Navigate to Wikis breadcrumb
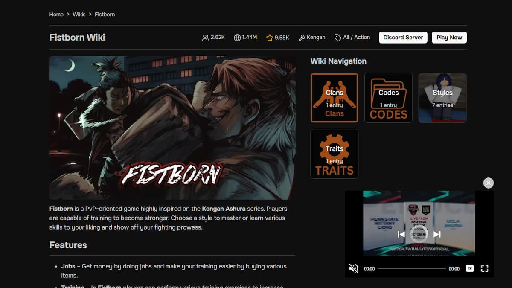The image size is (512, 288). (x=79, y=15)
